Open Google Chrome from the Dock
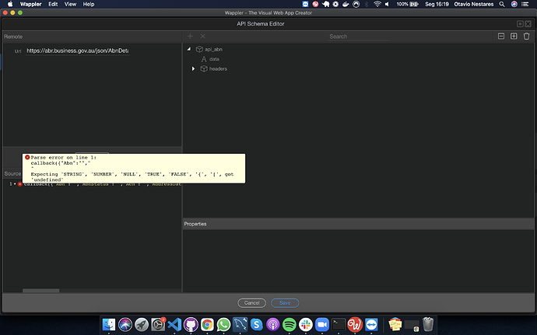The height and width of the screenshot is (335, 537). tap(207, 324)
